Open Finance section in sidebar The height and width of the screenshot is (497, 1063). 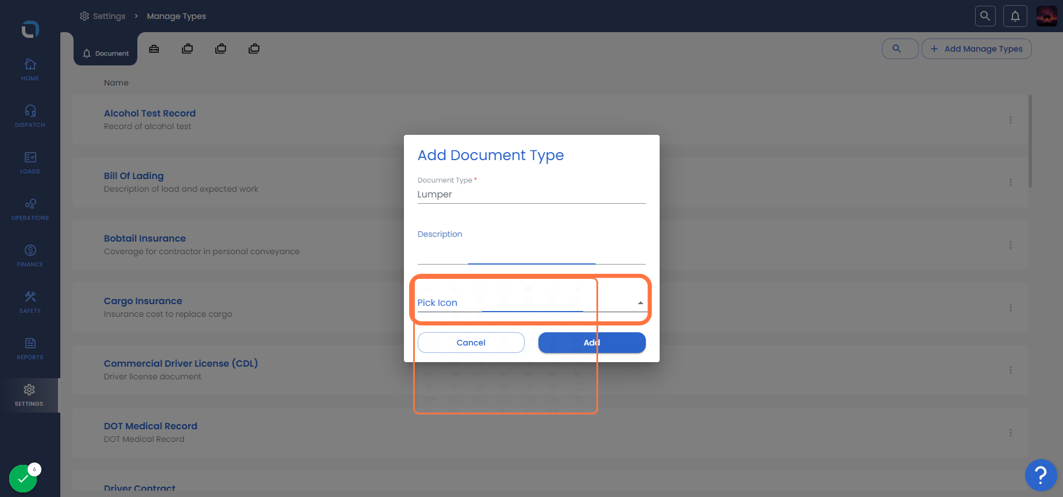click(30, 255)
